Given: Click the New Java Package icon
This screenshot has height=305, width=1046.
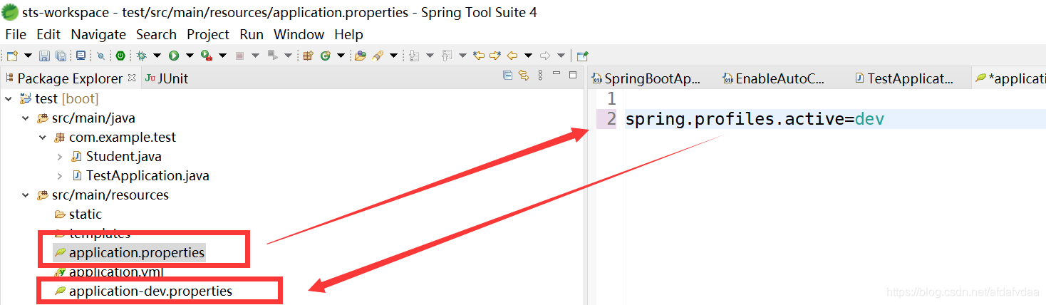Looking at the screenshot, I should [308, 56].
